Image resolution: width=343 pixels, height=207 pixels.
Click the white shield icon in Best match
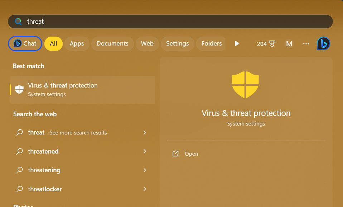coord(19,90)
